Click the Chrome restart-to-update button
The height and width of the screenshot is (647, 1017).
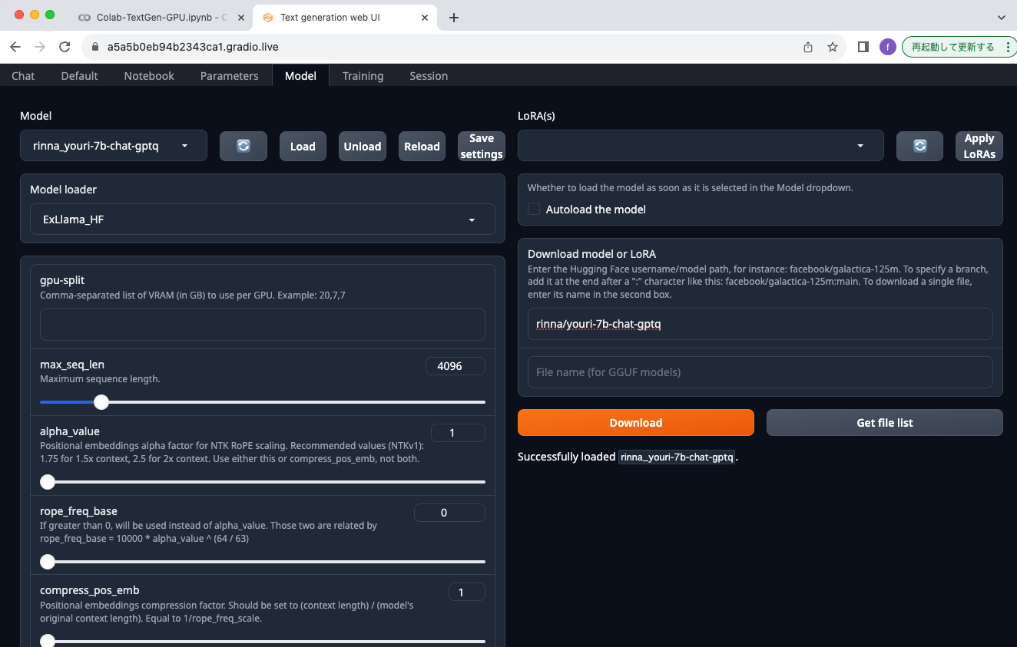pos(952,47)
